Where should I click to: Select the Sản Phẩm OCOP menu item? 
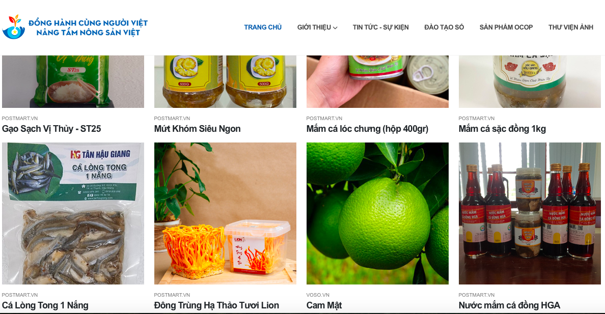[x=506, y=27]
